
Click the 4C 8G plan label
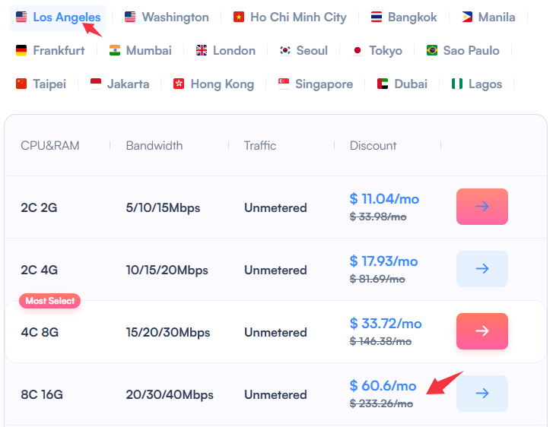40,332
